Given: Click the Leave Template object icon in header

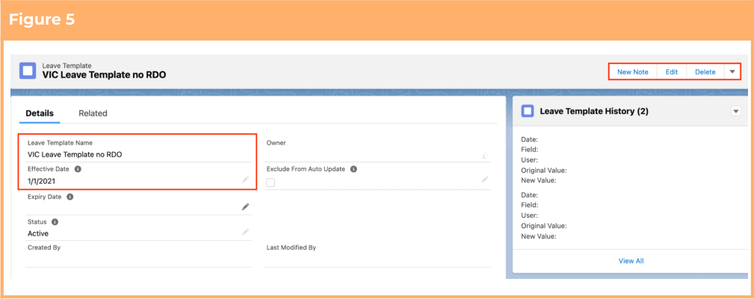Looking at the screenshot, I should [28, 71].
